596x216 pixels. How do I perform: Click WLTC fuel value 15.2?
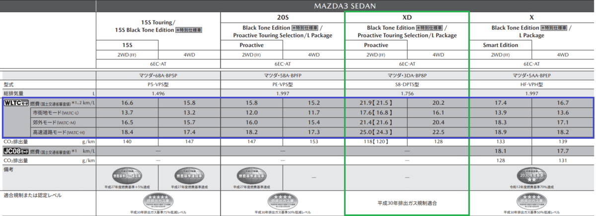313,103
